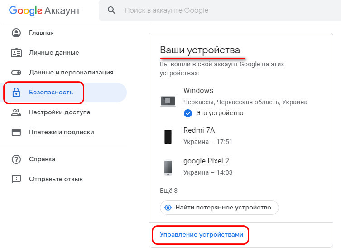This screenshot has height=251, width=341.
Task: Click the Безопасность padlock icon
Action: tap(16, 93)
